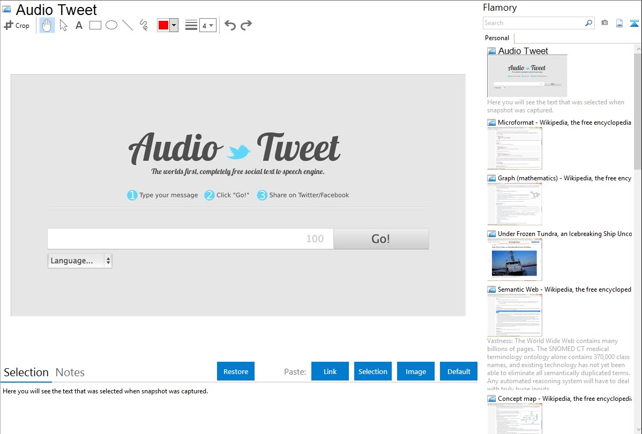
Task: Open the Language... dropdown
Action: tap(80, 261)
